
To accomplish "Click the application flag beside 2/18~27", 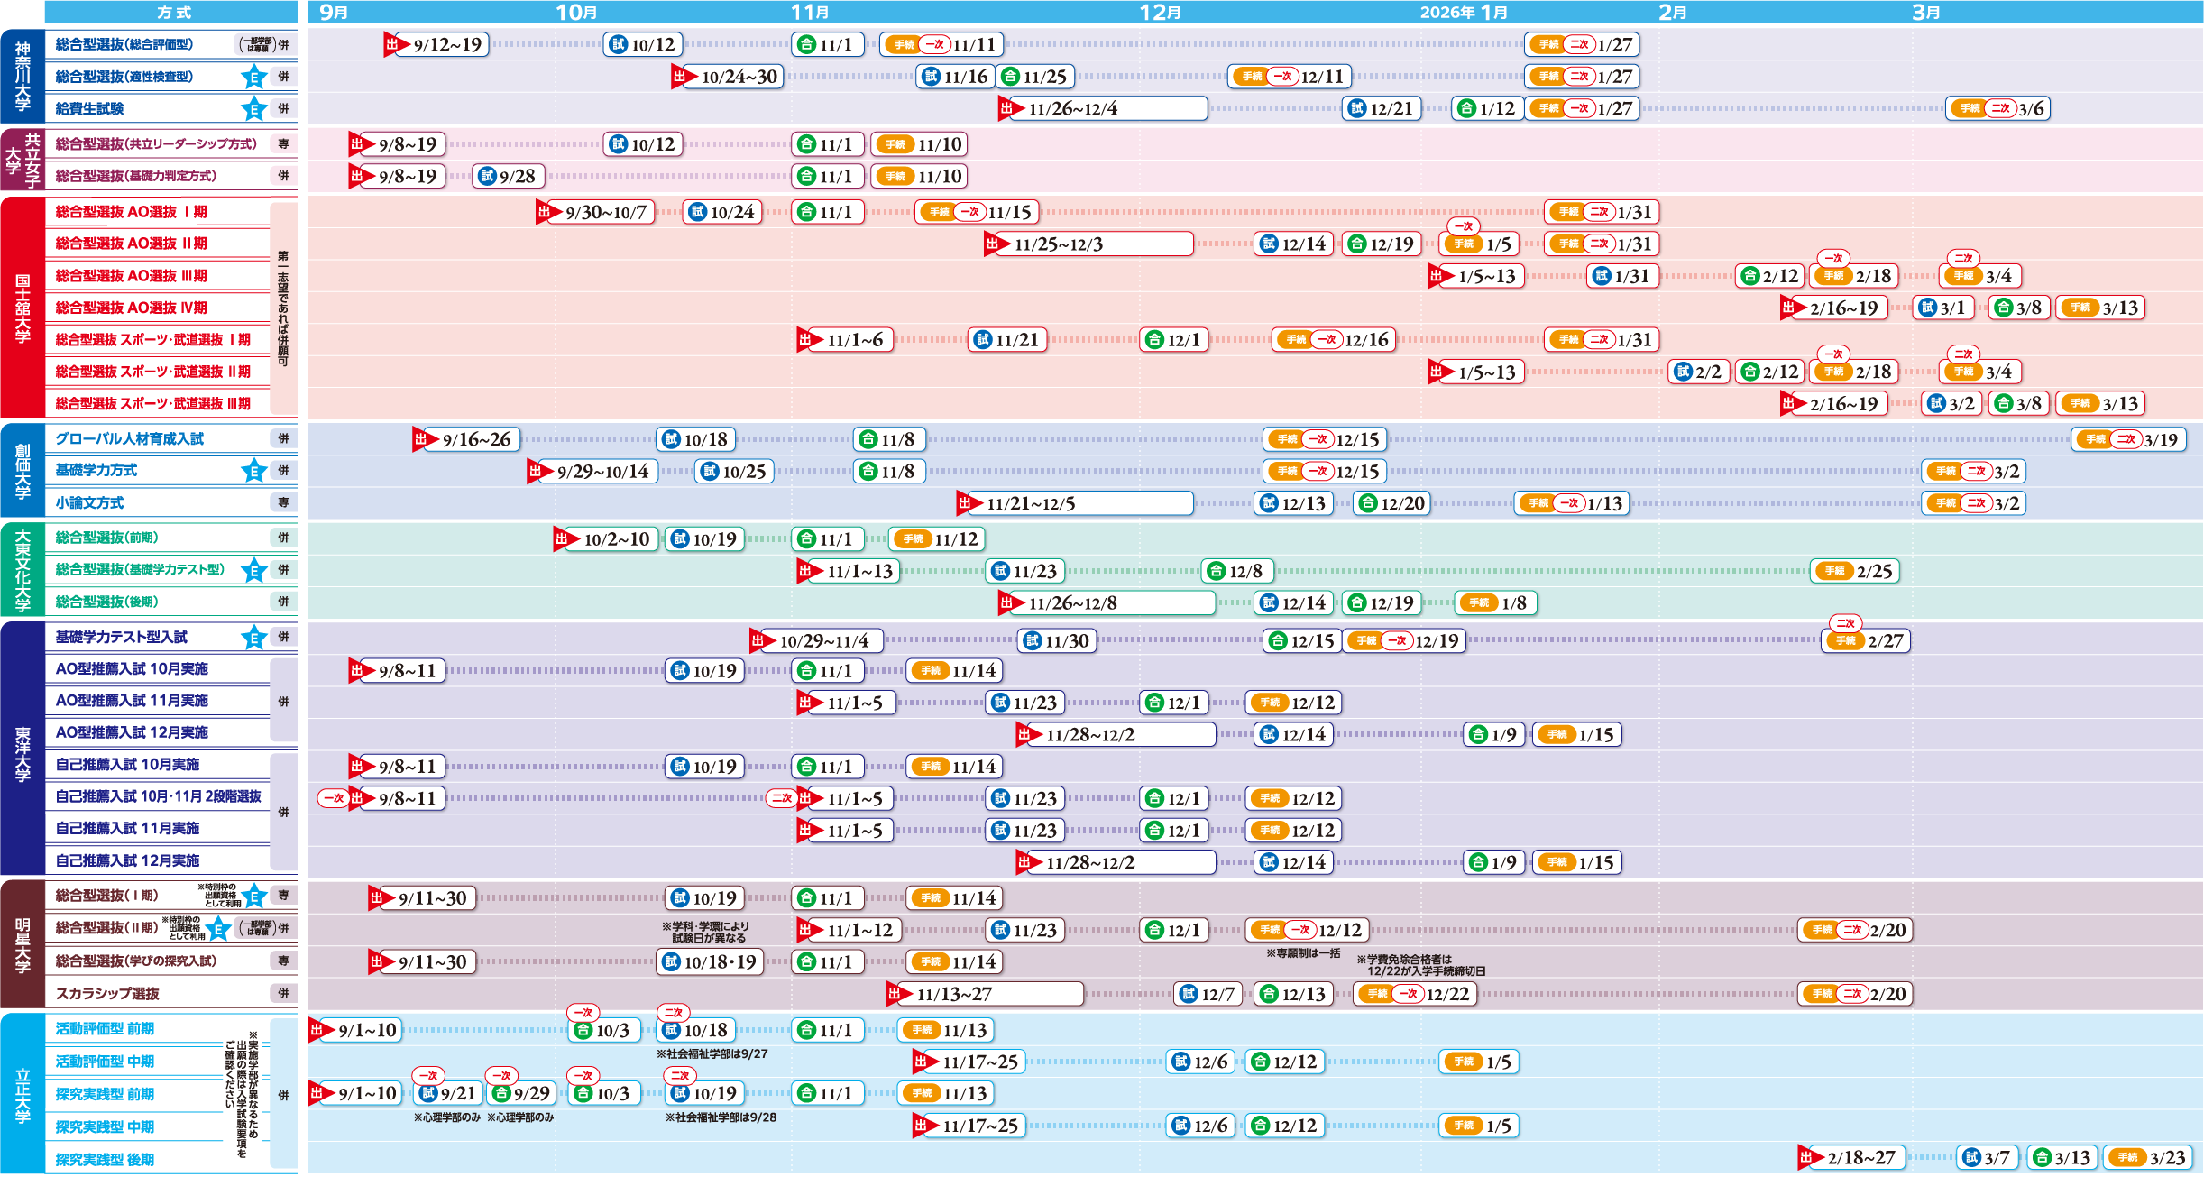I will (1808, 1157).
